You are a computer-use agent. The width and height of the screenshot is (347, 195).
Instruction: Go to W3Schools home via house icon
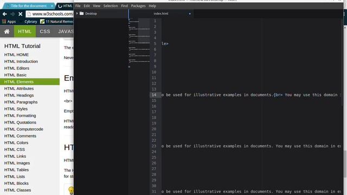tap(7, 31)
